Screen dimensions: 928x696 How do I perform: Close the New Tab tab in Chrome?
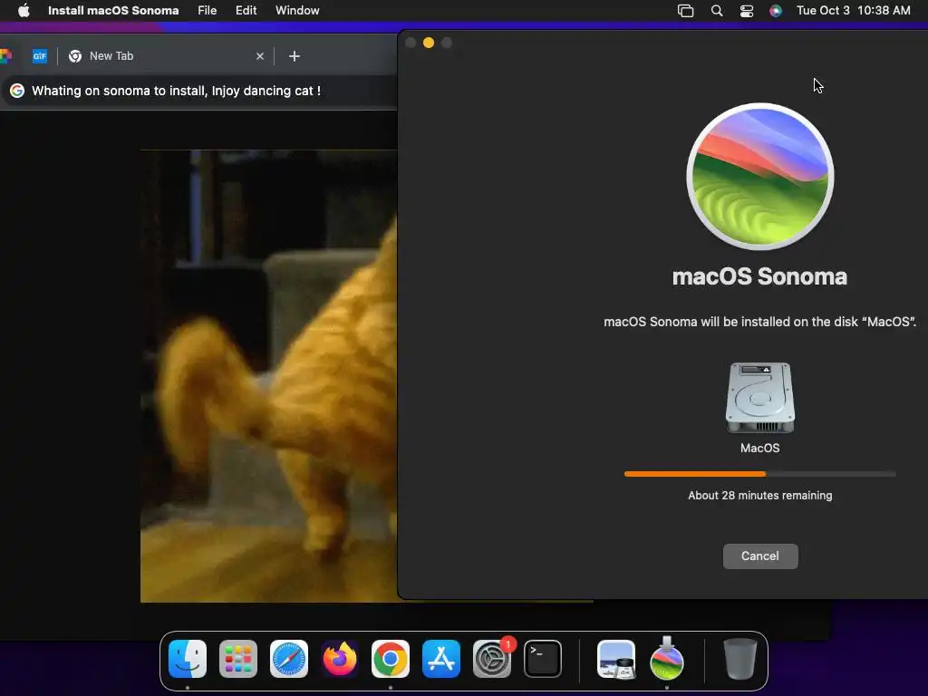pyautogui.click(x=260, y=56)
